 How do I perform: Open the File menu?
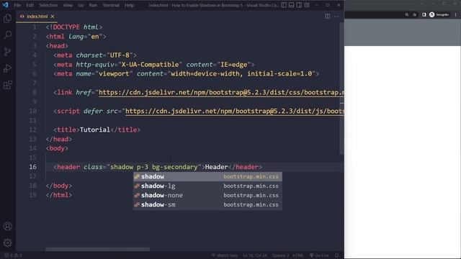17,5
